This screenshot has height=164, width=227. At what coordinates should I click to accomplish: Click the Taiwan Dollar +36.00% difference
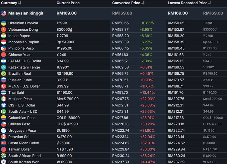[148, 149]
